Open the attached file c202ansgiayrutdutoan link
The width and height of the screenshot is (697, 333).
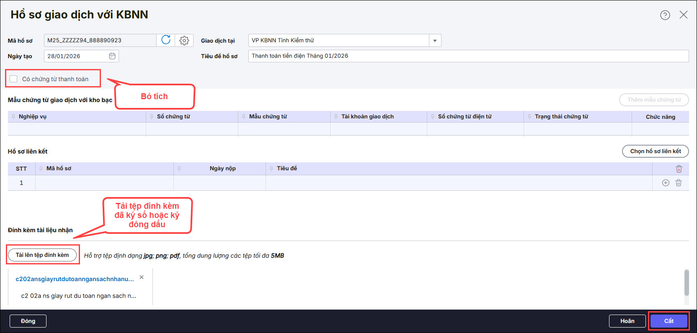[x=75, y=279]
